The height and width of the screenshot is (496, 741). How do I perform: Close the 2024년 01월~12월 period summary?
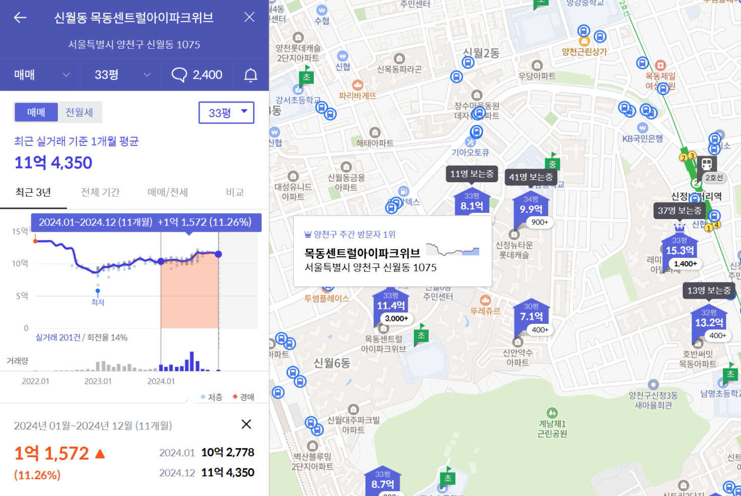click(x=246, y=424)
